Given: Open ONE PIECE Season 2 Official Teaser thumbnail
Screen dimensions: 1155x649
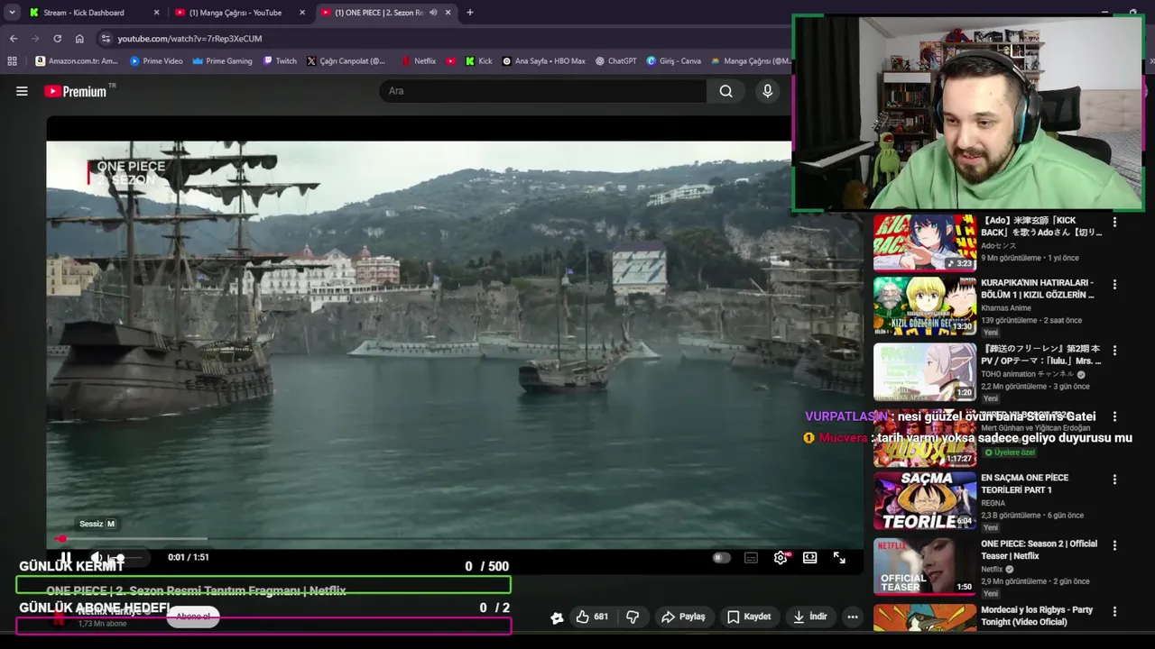Looking at the screenshot, I should 925,566.
